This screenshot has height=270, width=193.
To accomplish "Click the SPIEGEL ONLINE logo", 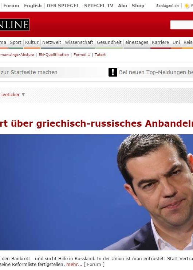I will 15,25.
